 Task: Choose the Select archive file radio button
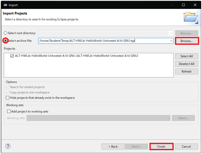coord(5,41)
